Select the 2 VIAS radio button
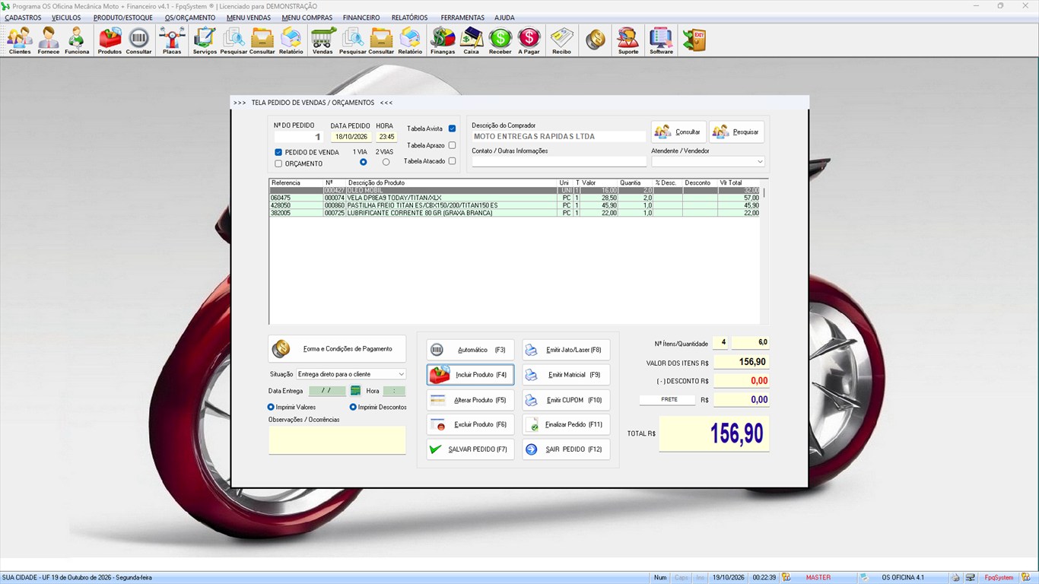The height and width of the screenshot is (584, 1039). point(386,162)
